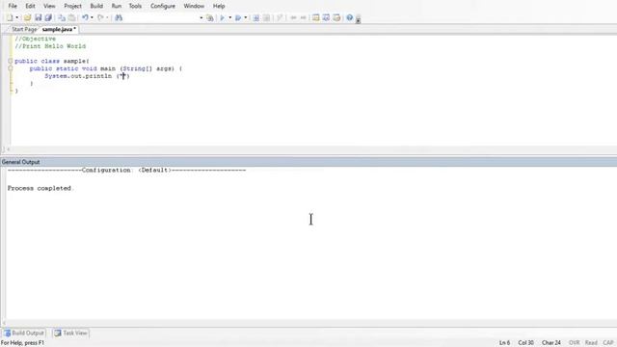
Task: Toggle the Class View panel icon
Action: [326, 17]
